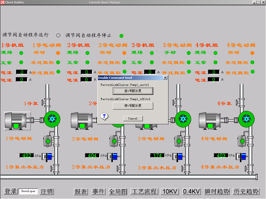Click the 174 KPa pressure readout of 3号泵
The image size is (266, 199).
coord(158,155)
